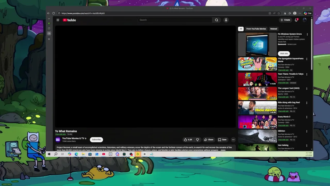This screenshot has width=330, height=186.
Task: Open Teen Titans: Trouble in Tokyo thumbnail
Action: point(257,79)
